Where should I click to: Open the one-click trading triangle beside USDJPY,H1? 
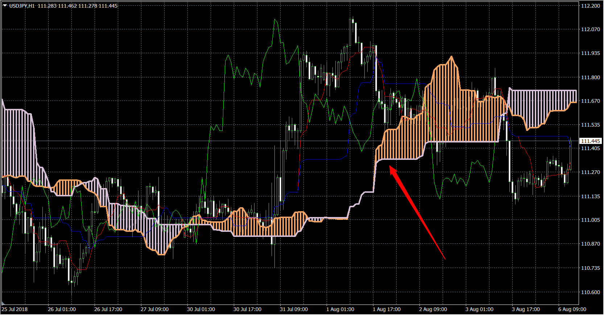tap(5, 5)
